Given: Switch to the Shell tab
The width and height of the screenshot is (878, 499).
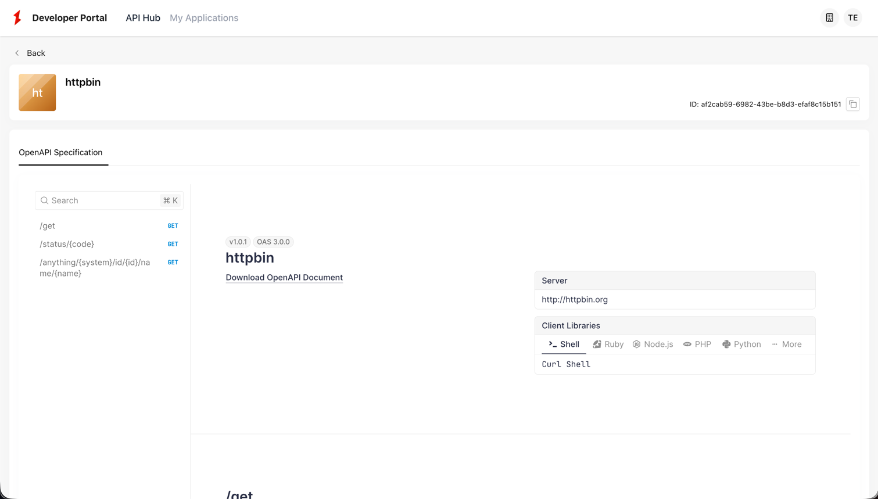Looking at the screenshot, I should [562, 344].
